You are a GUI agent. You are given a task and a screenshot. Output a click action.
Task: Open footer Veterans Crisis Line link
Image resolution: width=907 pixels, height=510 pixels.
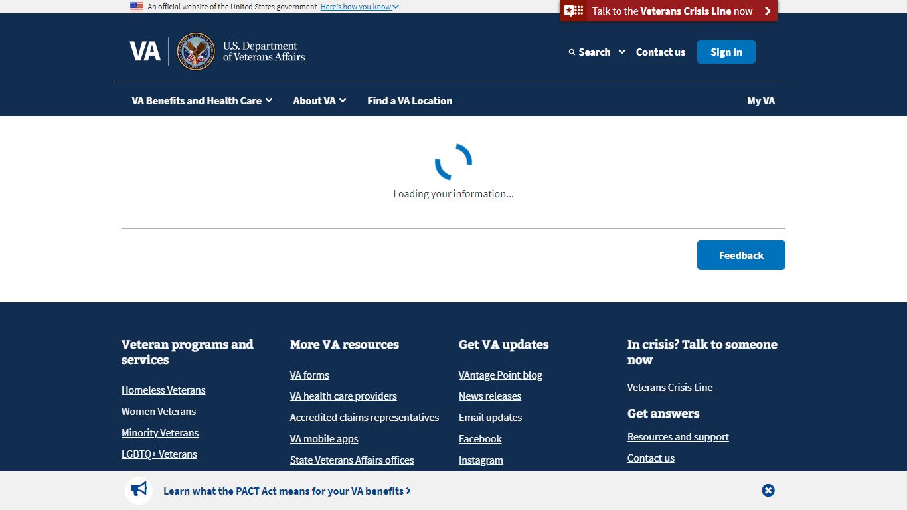point(670,388)
